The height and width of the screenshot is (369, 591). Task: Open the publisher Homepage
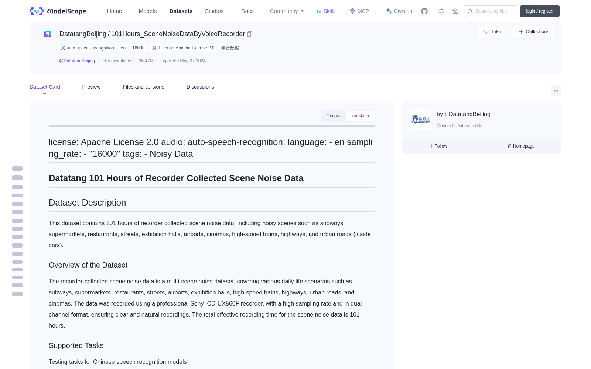(521, 146)
